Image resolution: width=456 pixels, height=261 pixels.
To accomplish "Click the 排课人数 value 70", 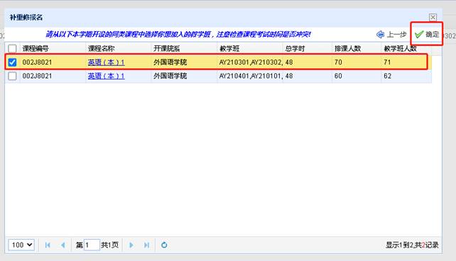I will point(338,62).
